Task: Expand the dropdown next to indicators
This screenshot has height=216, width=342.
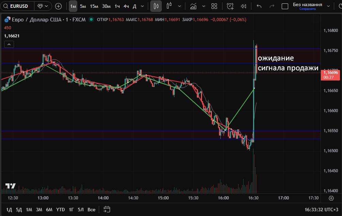Action: pos(204,6)
